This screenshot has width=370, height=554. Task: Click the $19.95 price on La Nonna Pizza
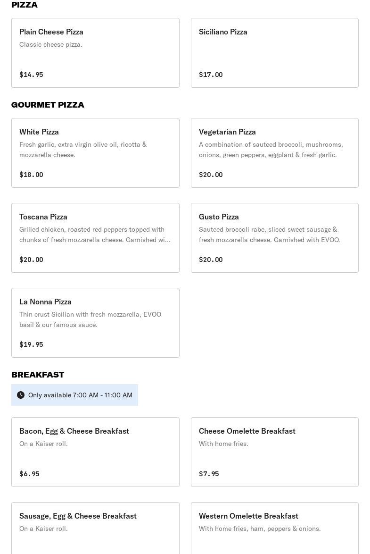pyautogui.click(x=31, y=344)
